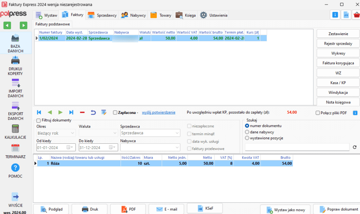The width and height of the screenshot is (360, 214).
Task: Click the Szukaj search text field
Action: 297,147
